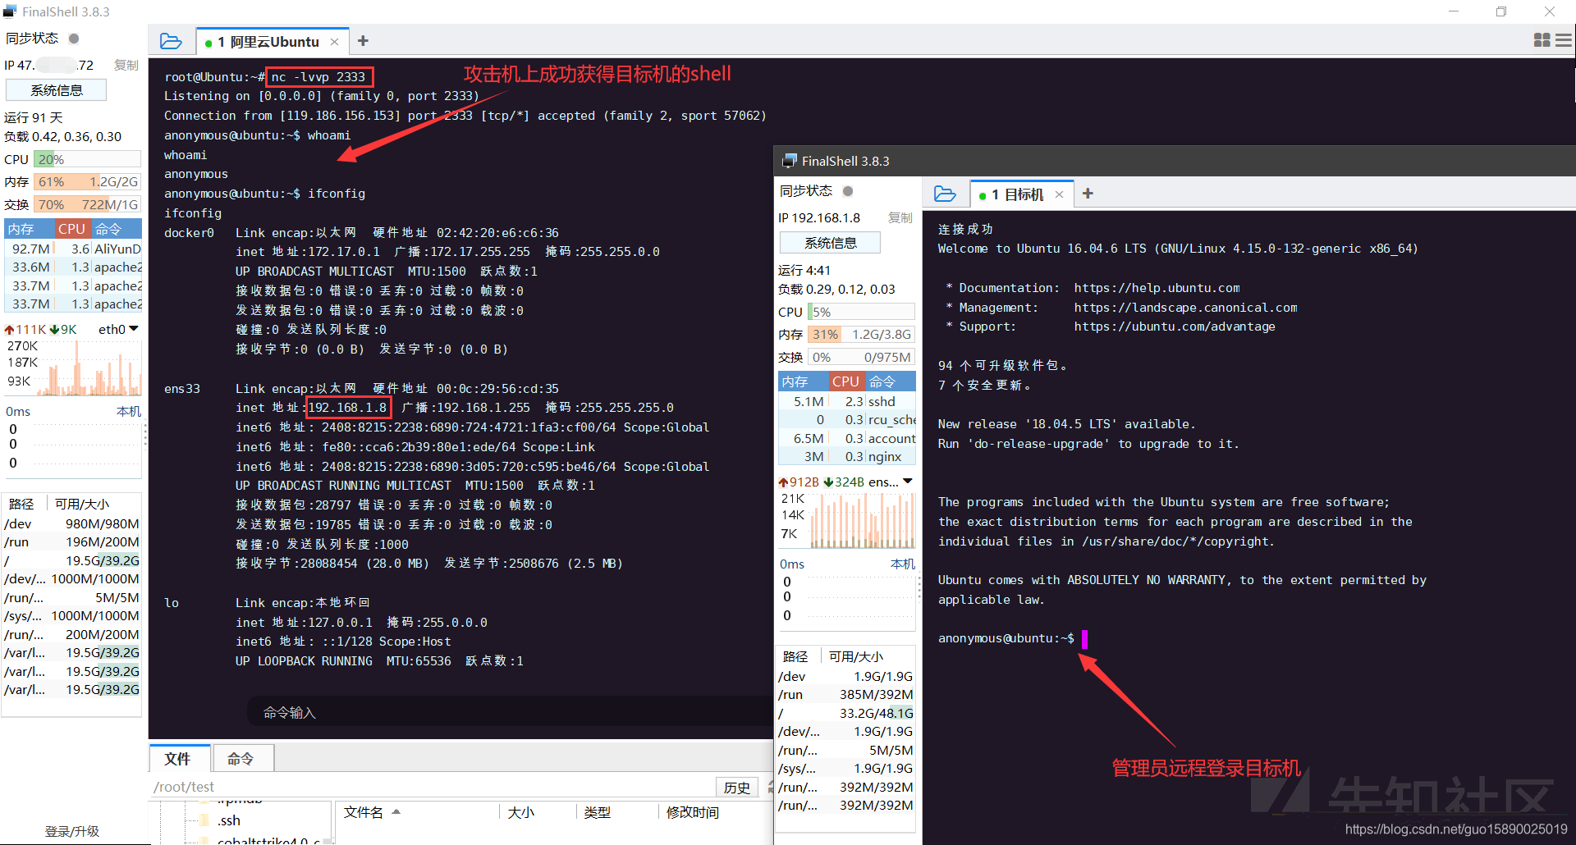Open 历史 path history button

click(737, 788)
